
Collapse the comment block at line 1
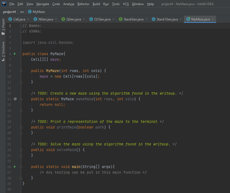click(21, 26)
